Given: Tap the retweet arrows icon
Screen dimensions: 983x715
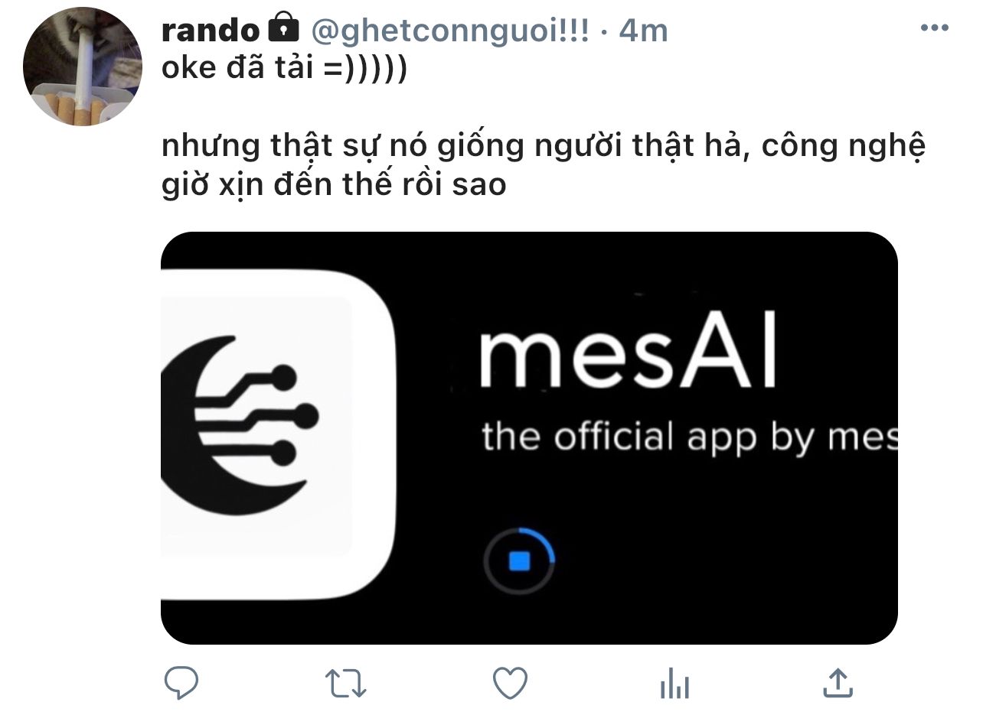Looking at the screenshot, I should pyautogui.click(x=345, y=682).
